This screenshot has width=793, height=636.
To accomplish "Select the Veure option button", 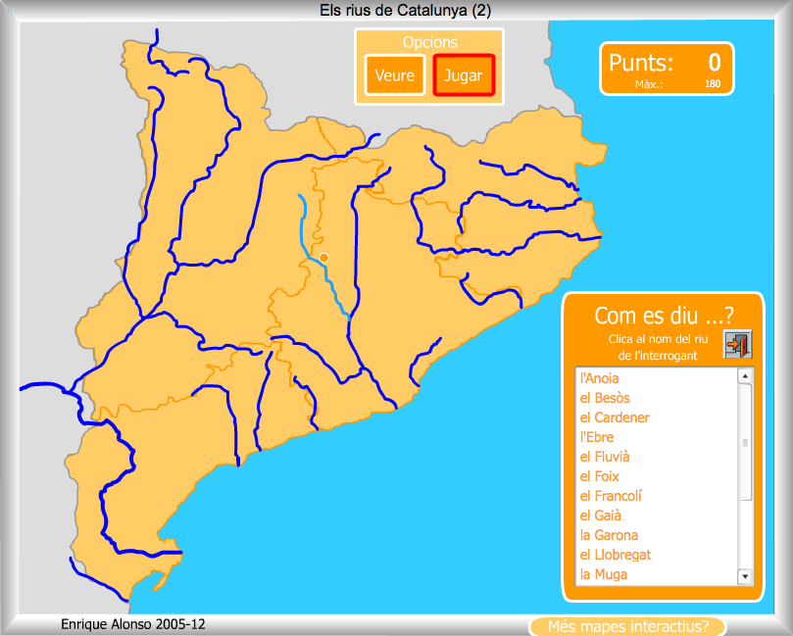I will pos(394,75).
